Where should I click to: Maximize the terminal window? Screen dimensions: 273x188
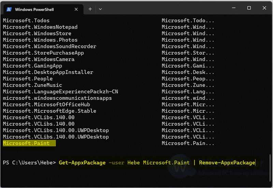click(249, 8)
